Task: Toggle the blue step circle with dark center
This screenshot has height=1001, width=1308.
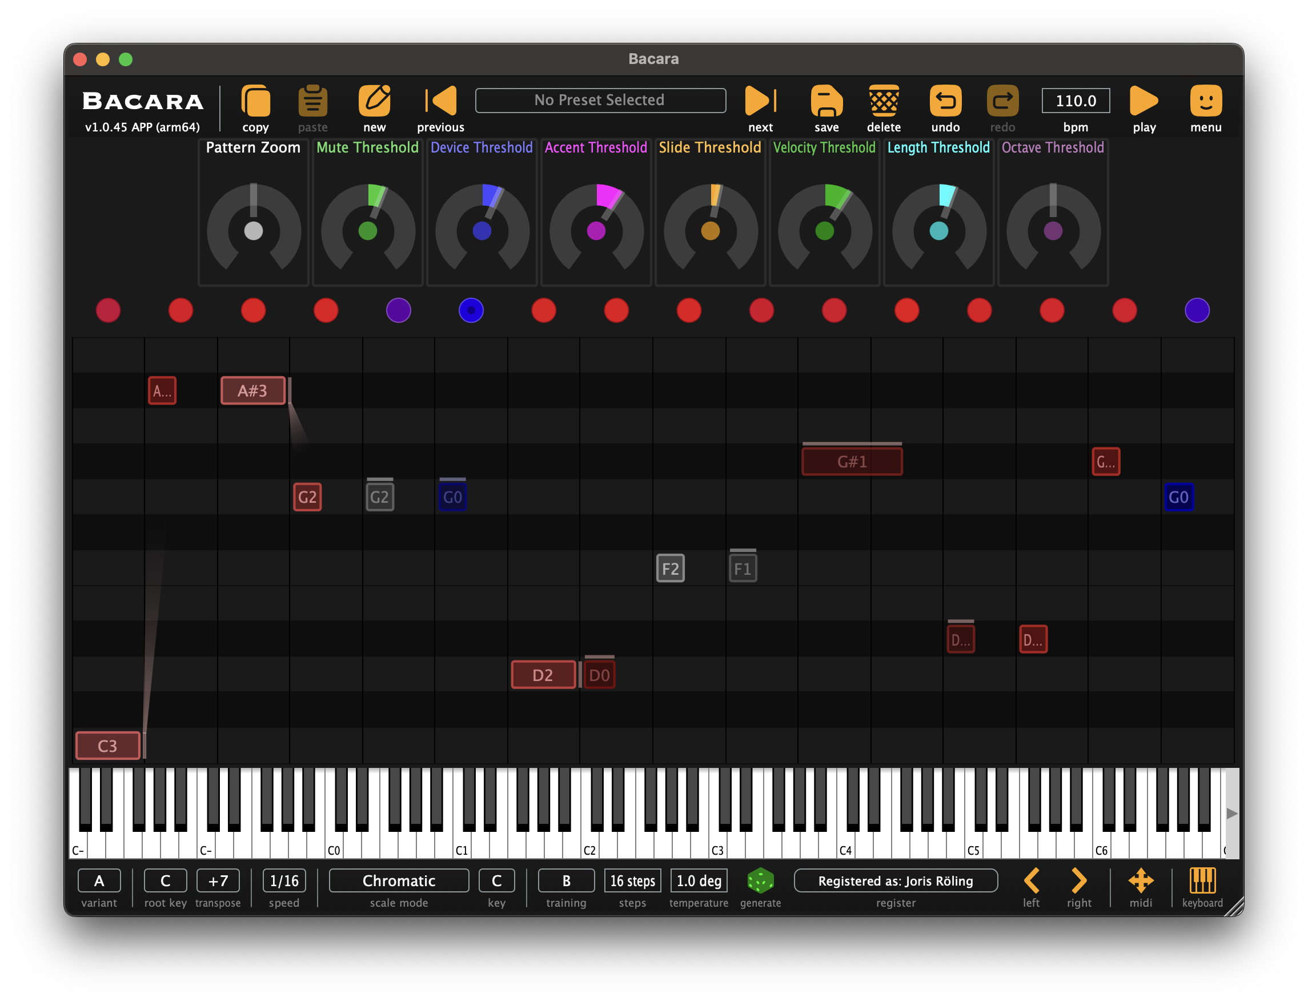Action: [x=471, y=310]
